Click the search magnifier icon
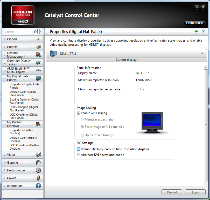210x200 pixels. click(35, 32)
